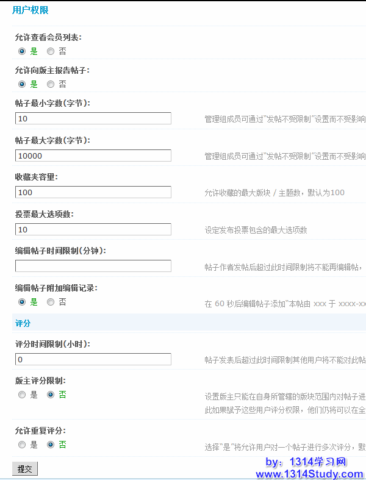Set 编辑帖子附加编辑记录 to 否
Screen dimensions: 366x480
click(x=51, y=302)
